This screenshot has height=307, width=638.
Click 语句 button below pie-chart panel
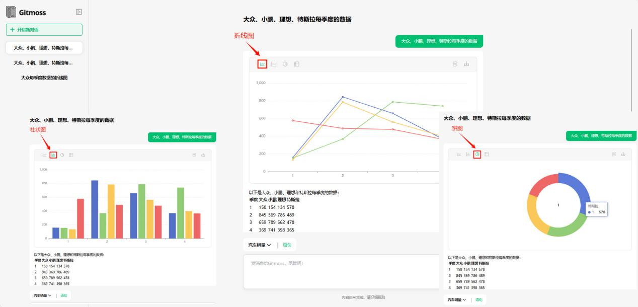point(478,300)
